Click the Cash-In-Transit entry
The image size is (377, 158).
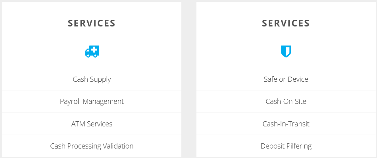(x=286, y=124)
